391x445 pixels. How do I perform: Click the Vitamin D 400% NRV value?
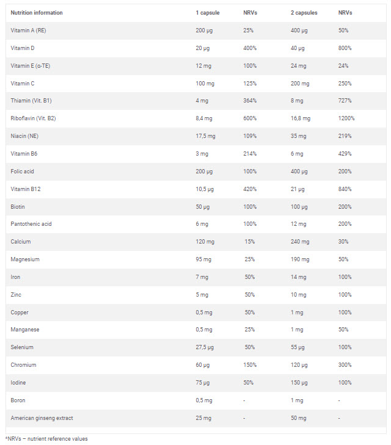[x=250, y=48]
